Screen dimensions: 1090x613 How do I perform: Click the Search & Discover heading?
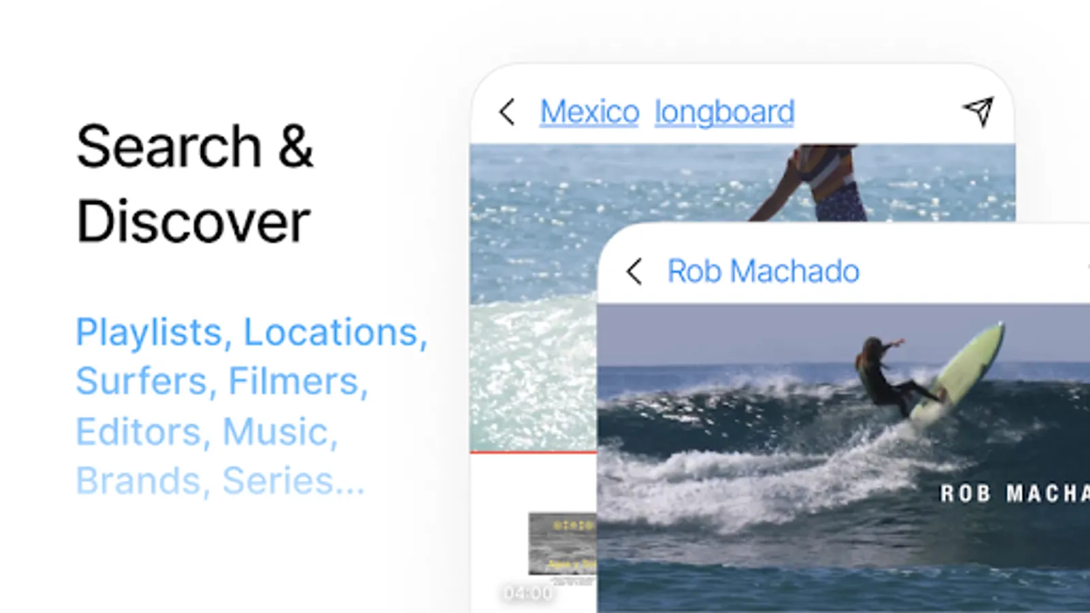click(194, 184)
